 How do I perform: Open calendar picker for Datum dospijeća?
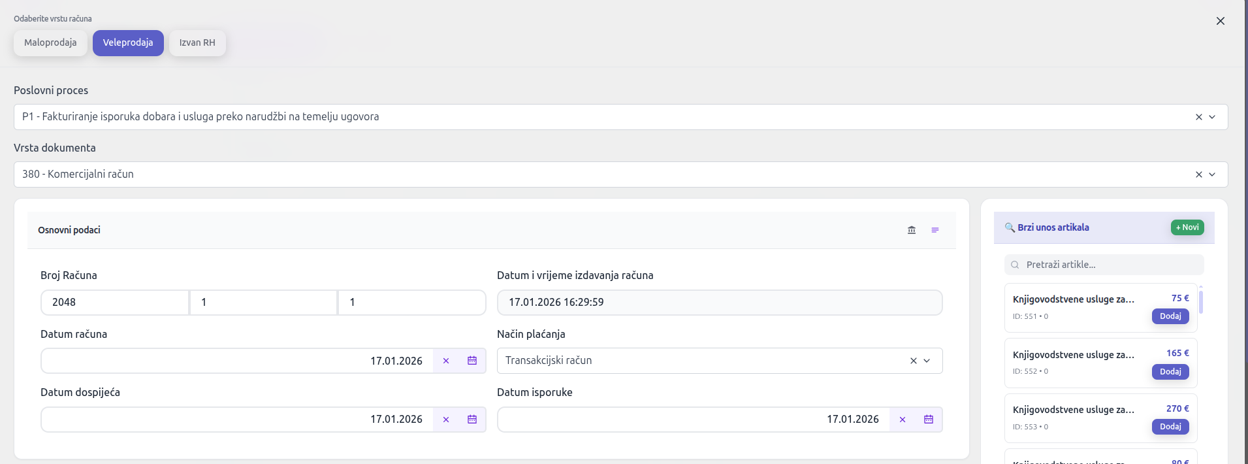[x=472, y=420]
